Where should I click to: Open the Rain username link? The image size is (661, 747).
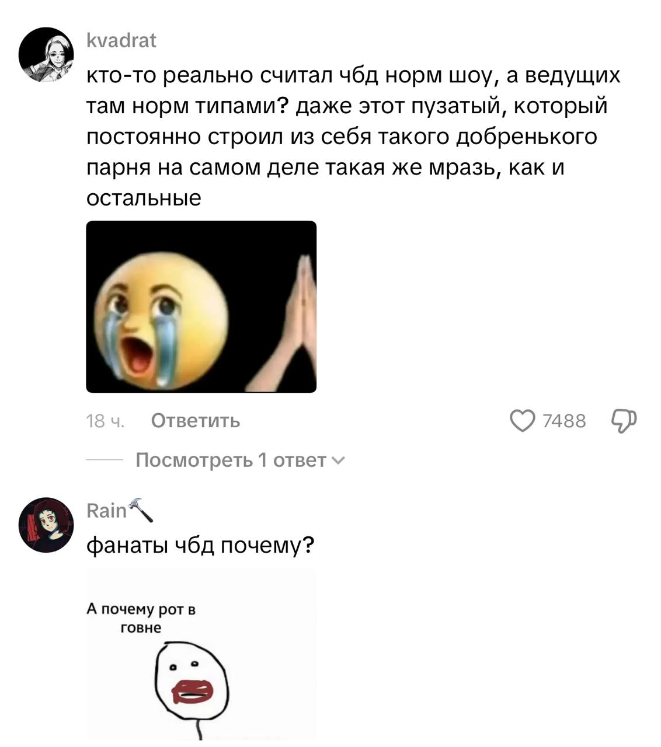(x=107, y=511)
